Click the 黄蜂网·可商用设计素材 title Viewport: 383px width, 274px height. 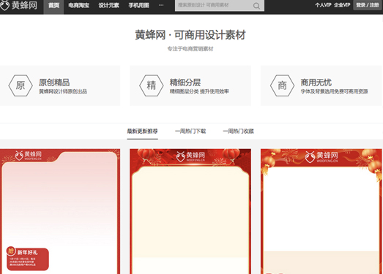[190, 35]
